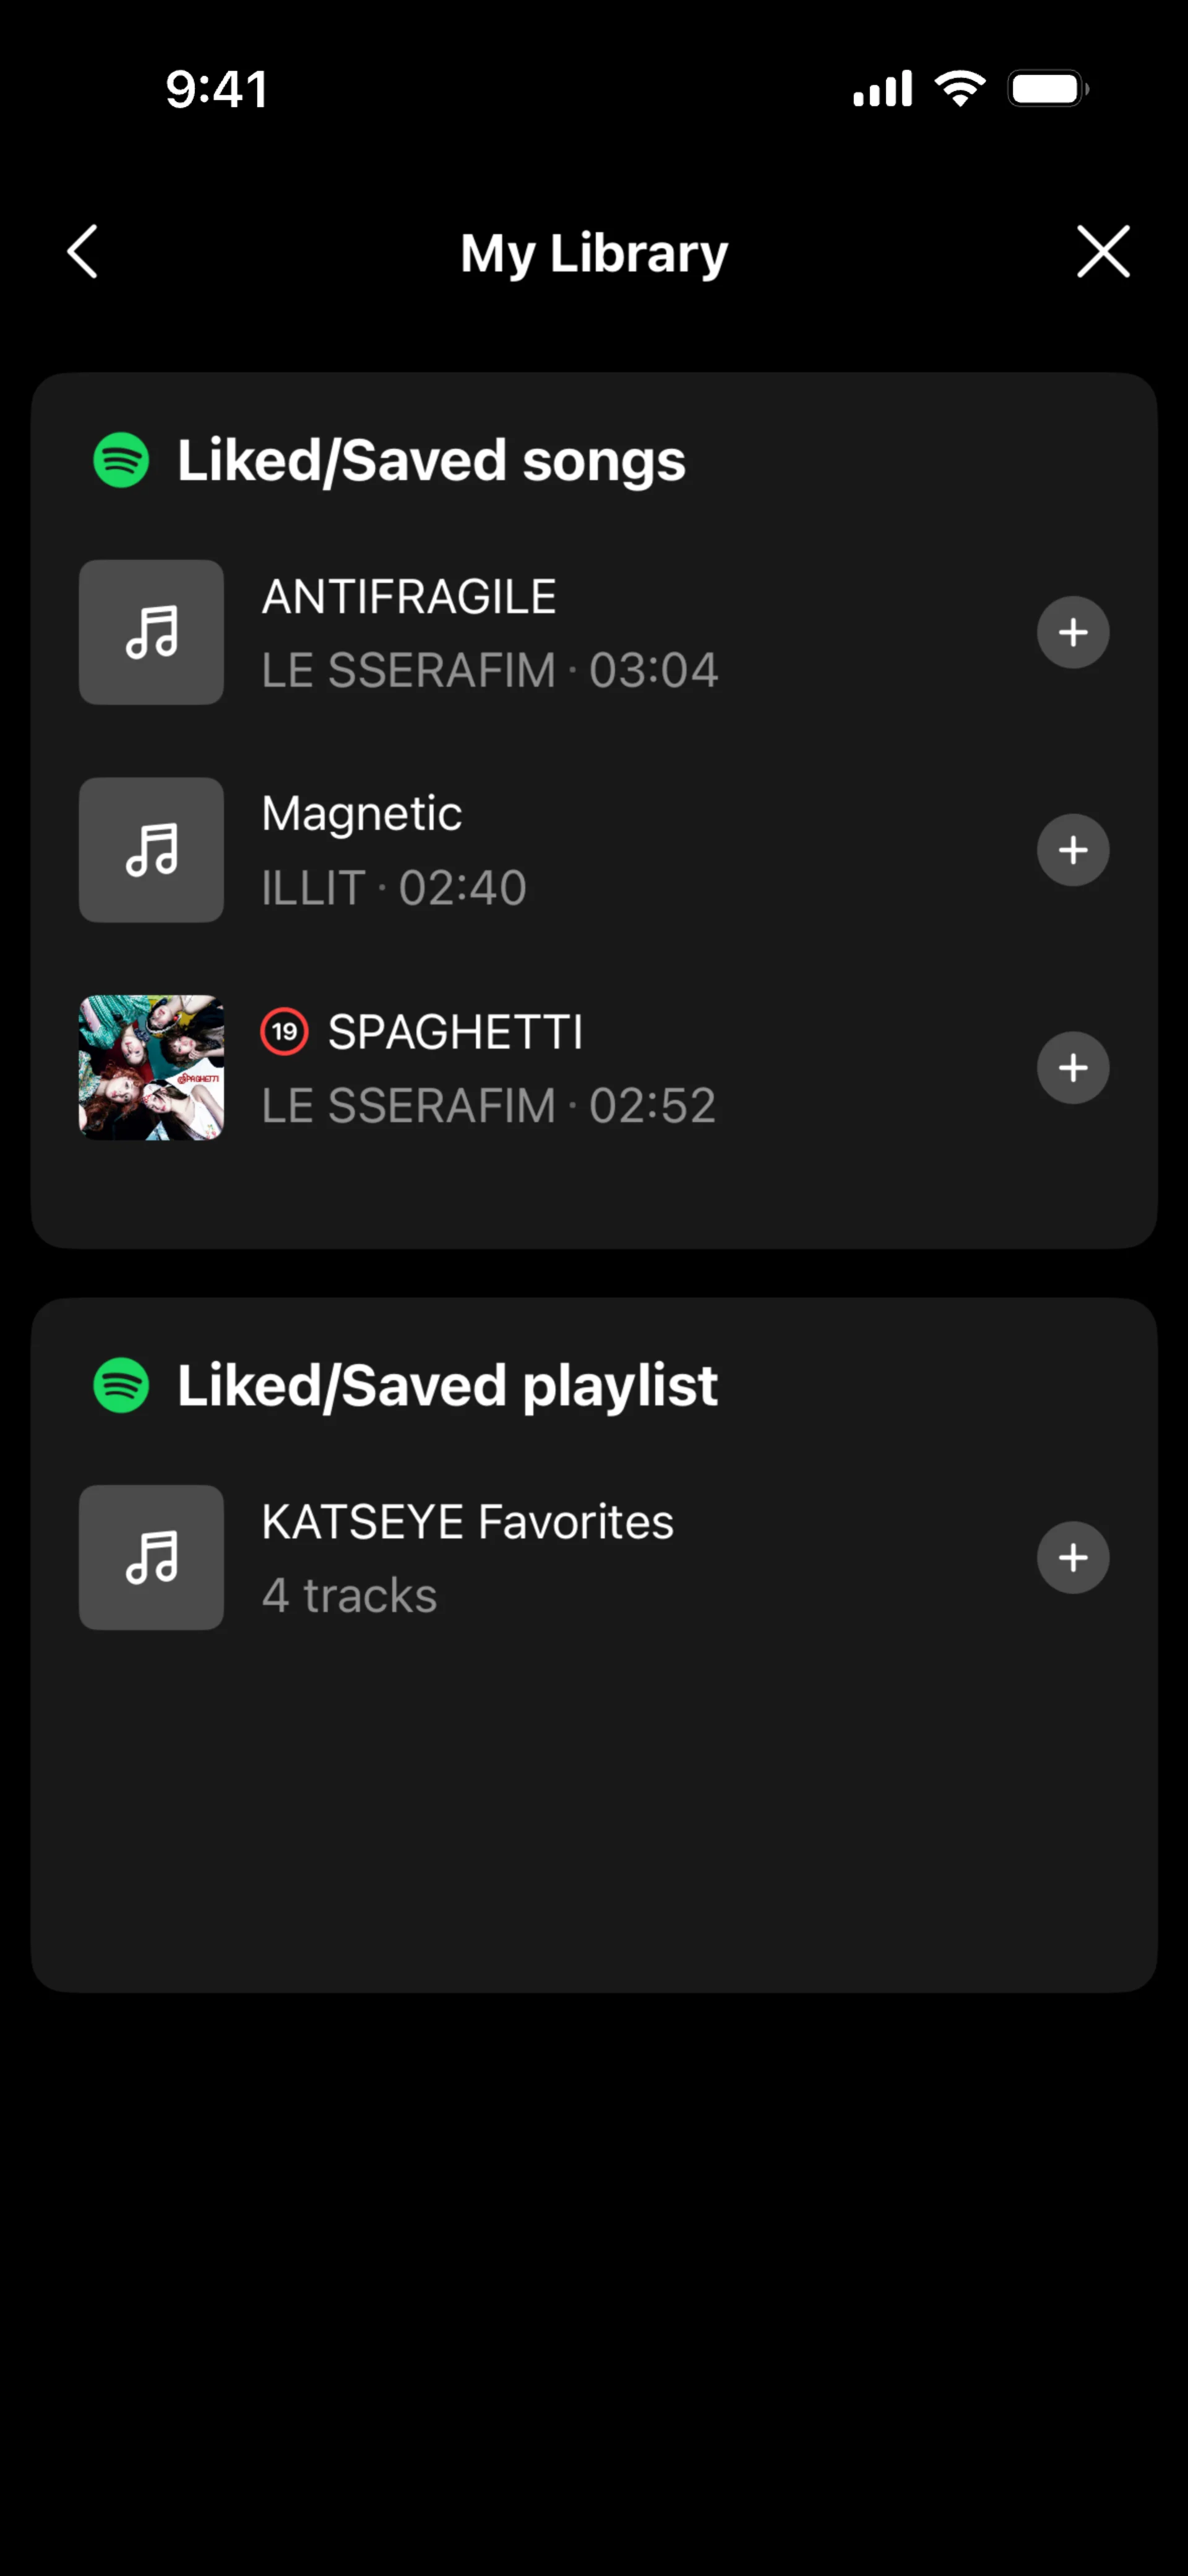Image resolution: width=1188 pixels, height=2576 pixels.
Task: Tap the Liked/Saved songs section heading
Action: tap(431, 460)
